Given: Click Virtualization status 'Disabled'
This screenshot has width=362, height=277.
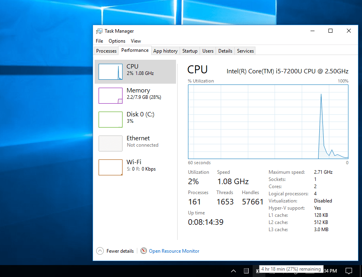Looking at the screenshot, I should pyautogui.click(x=323, y=200).
